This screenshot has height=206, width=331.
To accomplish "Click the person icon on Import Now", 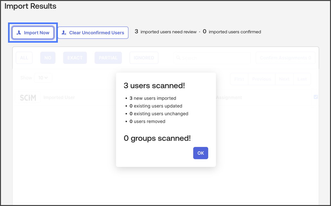I will [x=19, y=33].
